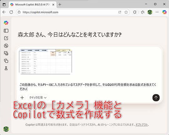This screenshot has height=135, width=169.
Task: Start a new chat with the compose icon
Action: click(6, 38)
